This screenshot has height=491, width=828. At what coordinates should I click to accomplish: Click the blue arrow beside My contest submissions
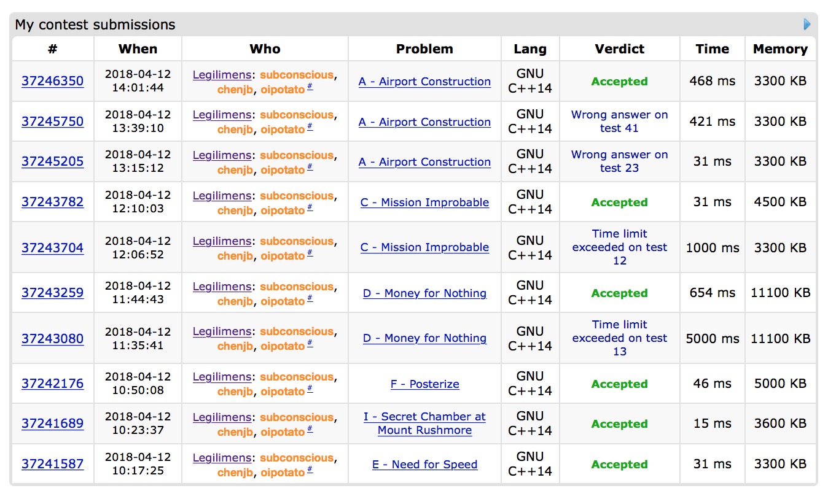(x=807, y=25)
